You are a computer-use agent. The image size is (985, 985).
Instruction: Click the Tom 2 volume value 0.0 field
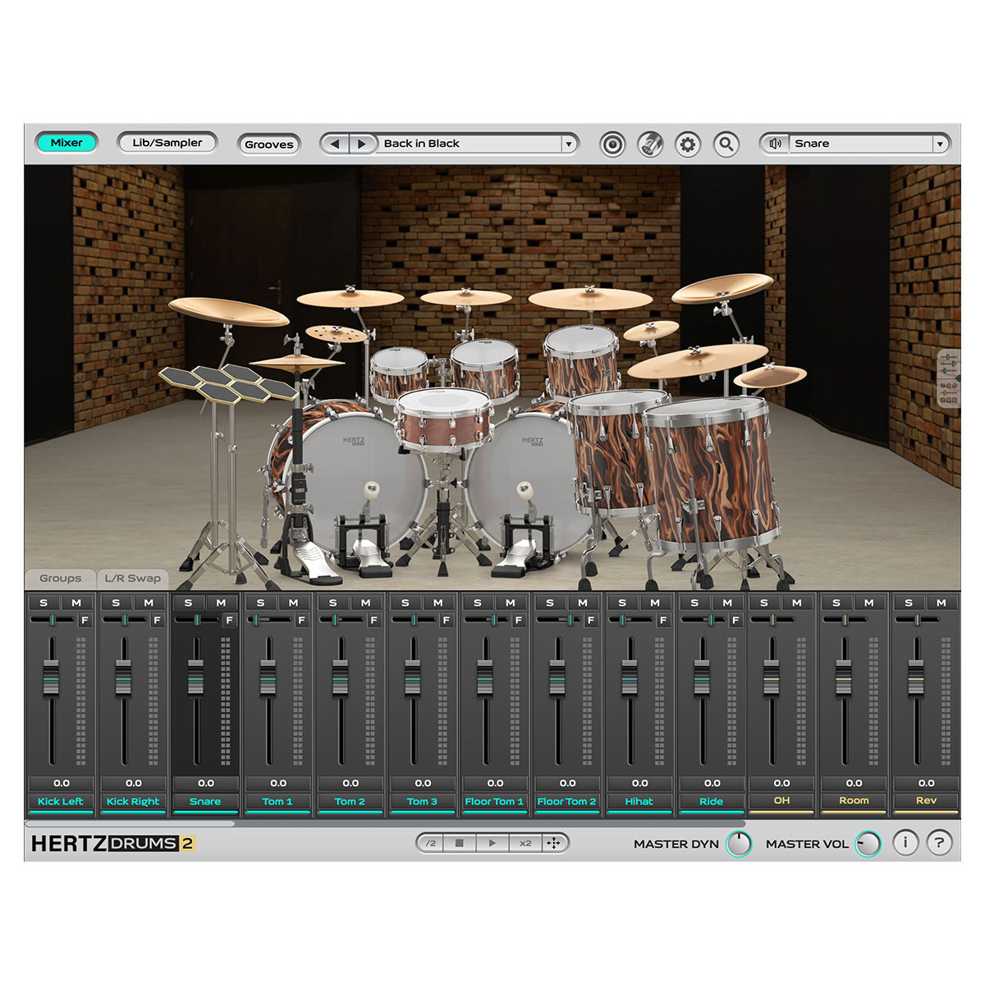[350, 783]
